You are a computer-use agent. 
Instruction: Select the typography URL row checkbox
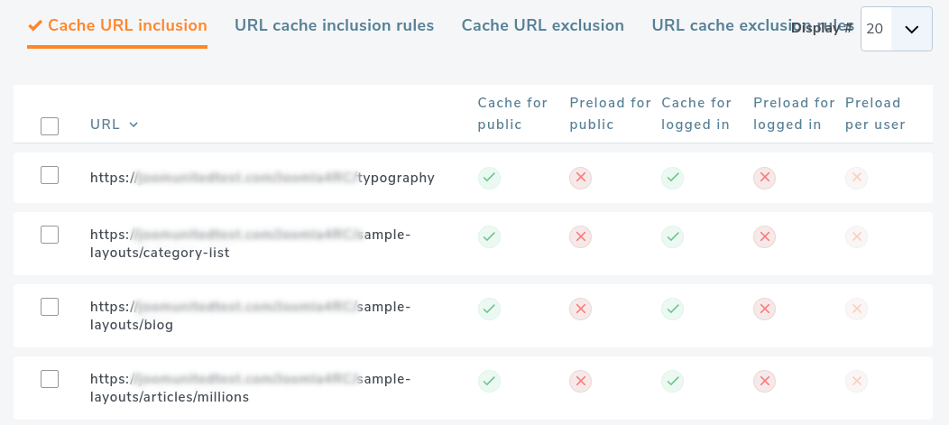(50, 176)
